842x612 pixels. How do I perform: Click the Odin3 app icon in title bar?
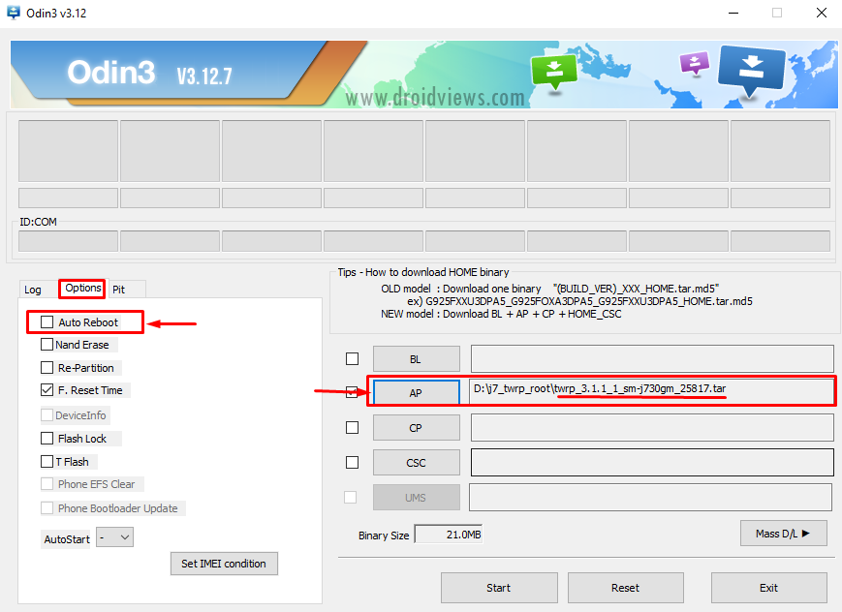coord(14,13)
